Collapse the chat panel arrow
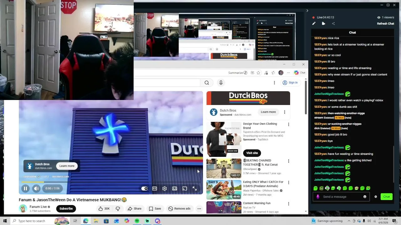This screenshot has width=401, height=225. tap(307, 11)
